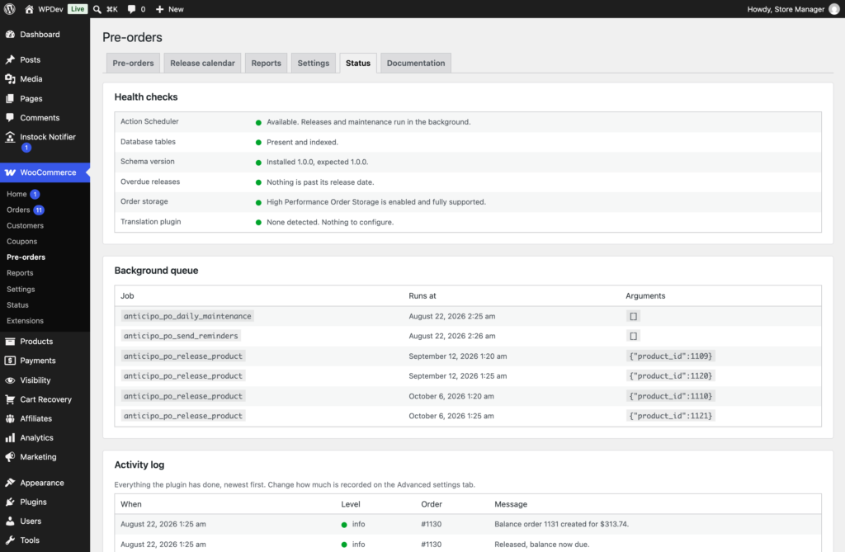Select the Status tab
845x552 pixels.
(358, 63)
